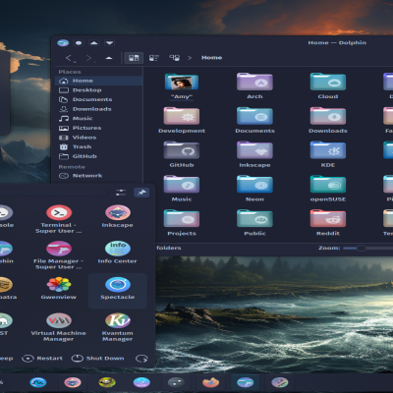
Task: Open the Projects folder
Action: click(x=182, y=223)
